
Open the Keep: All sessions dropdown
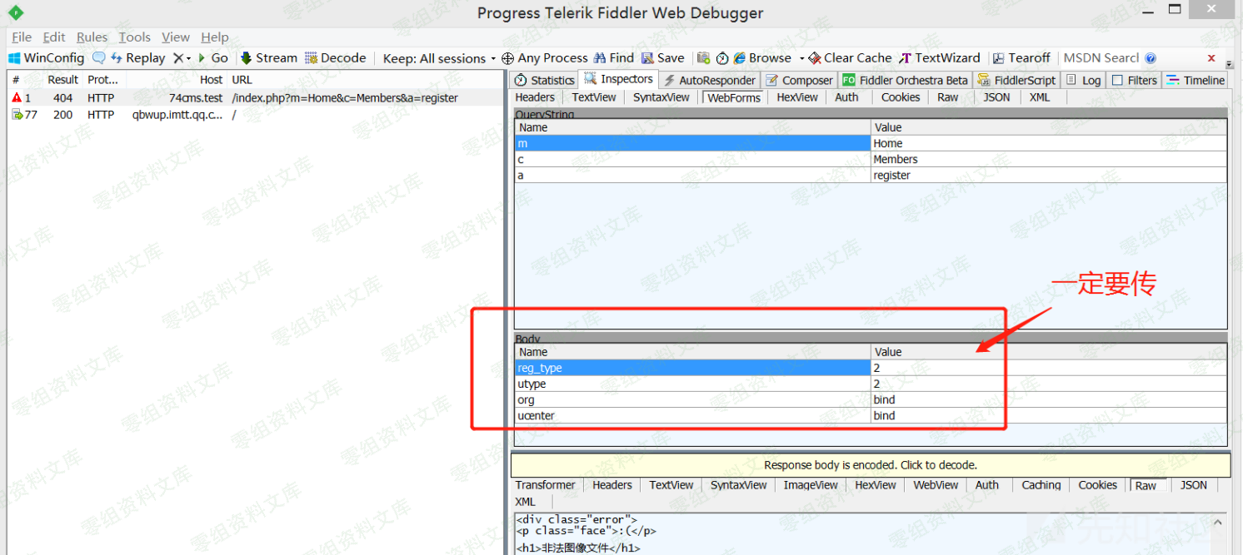click(439, 58)
